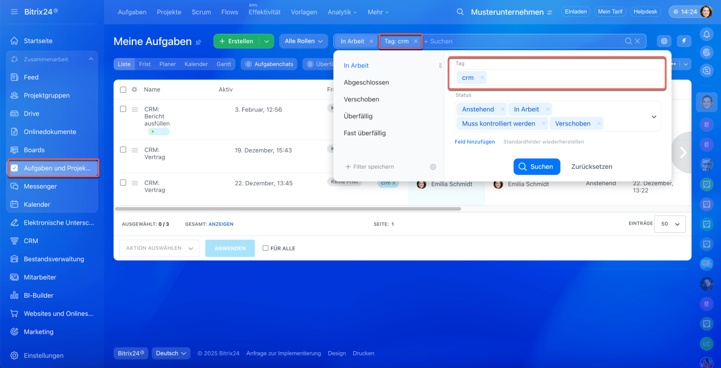Toggle the FÜR ALLE checkbox
This screenshot has width=721, height=368.
click(265, 248)
